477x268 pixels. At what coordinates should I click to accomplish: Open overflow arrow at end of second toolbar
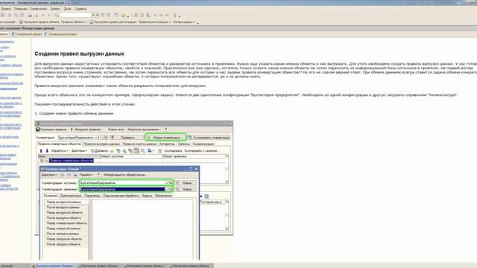pos(198,23)
